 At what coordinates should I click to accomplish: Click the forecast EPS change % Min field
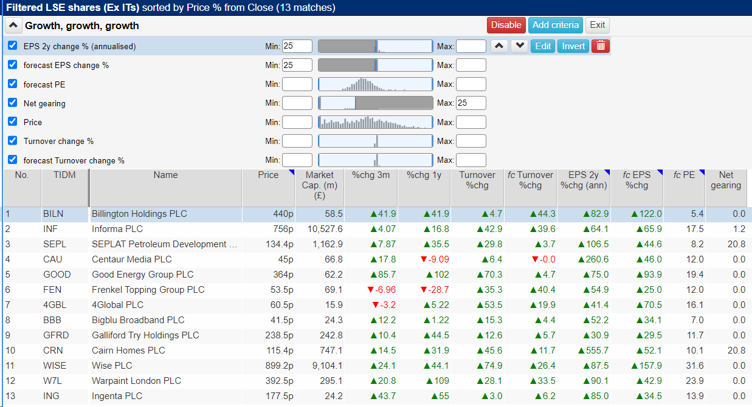pos(297,65)
